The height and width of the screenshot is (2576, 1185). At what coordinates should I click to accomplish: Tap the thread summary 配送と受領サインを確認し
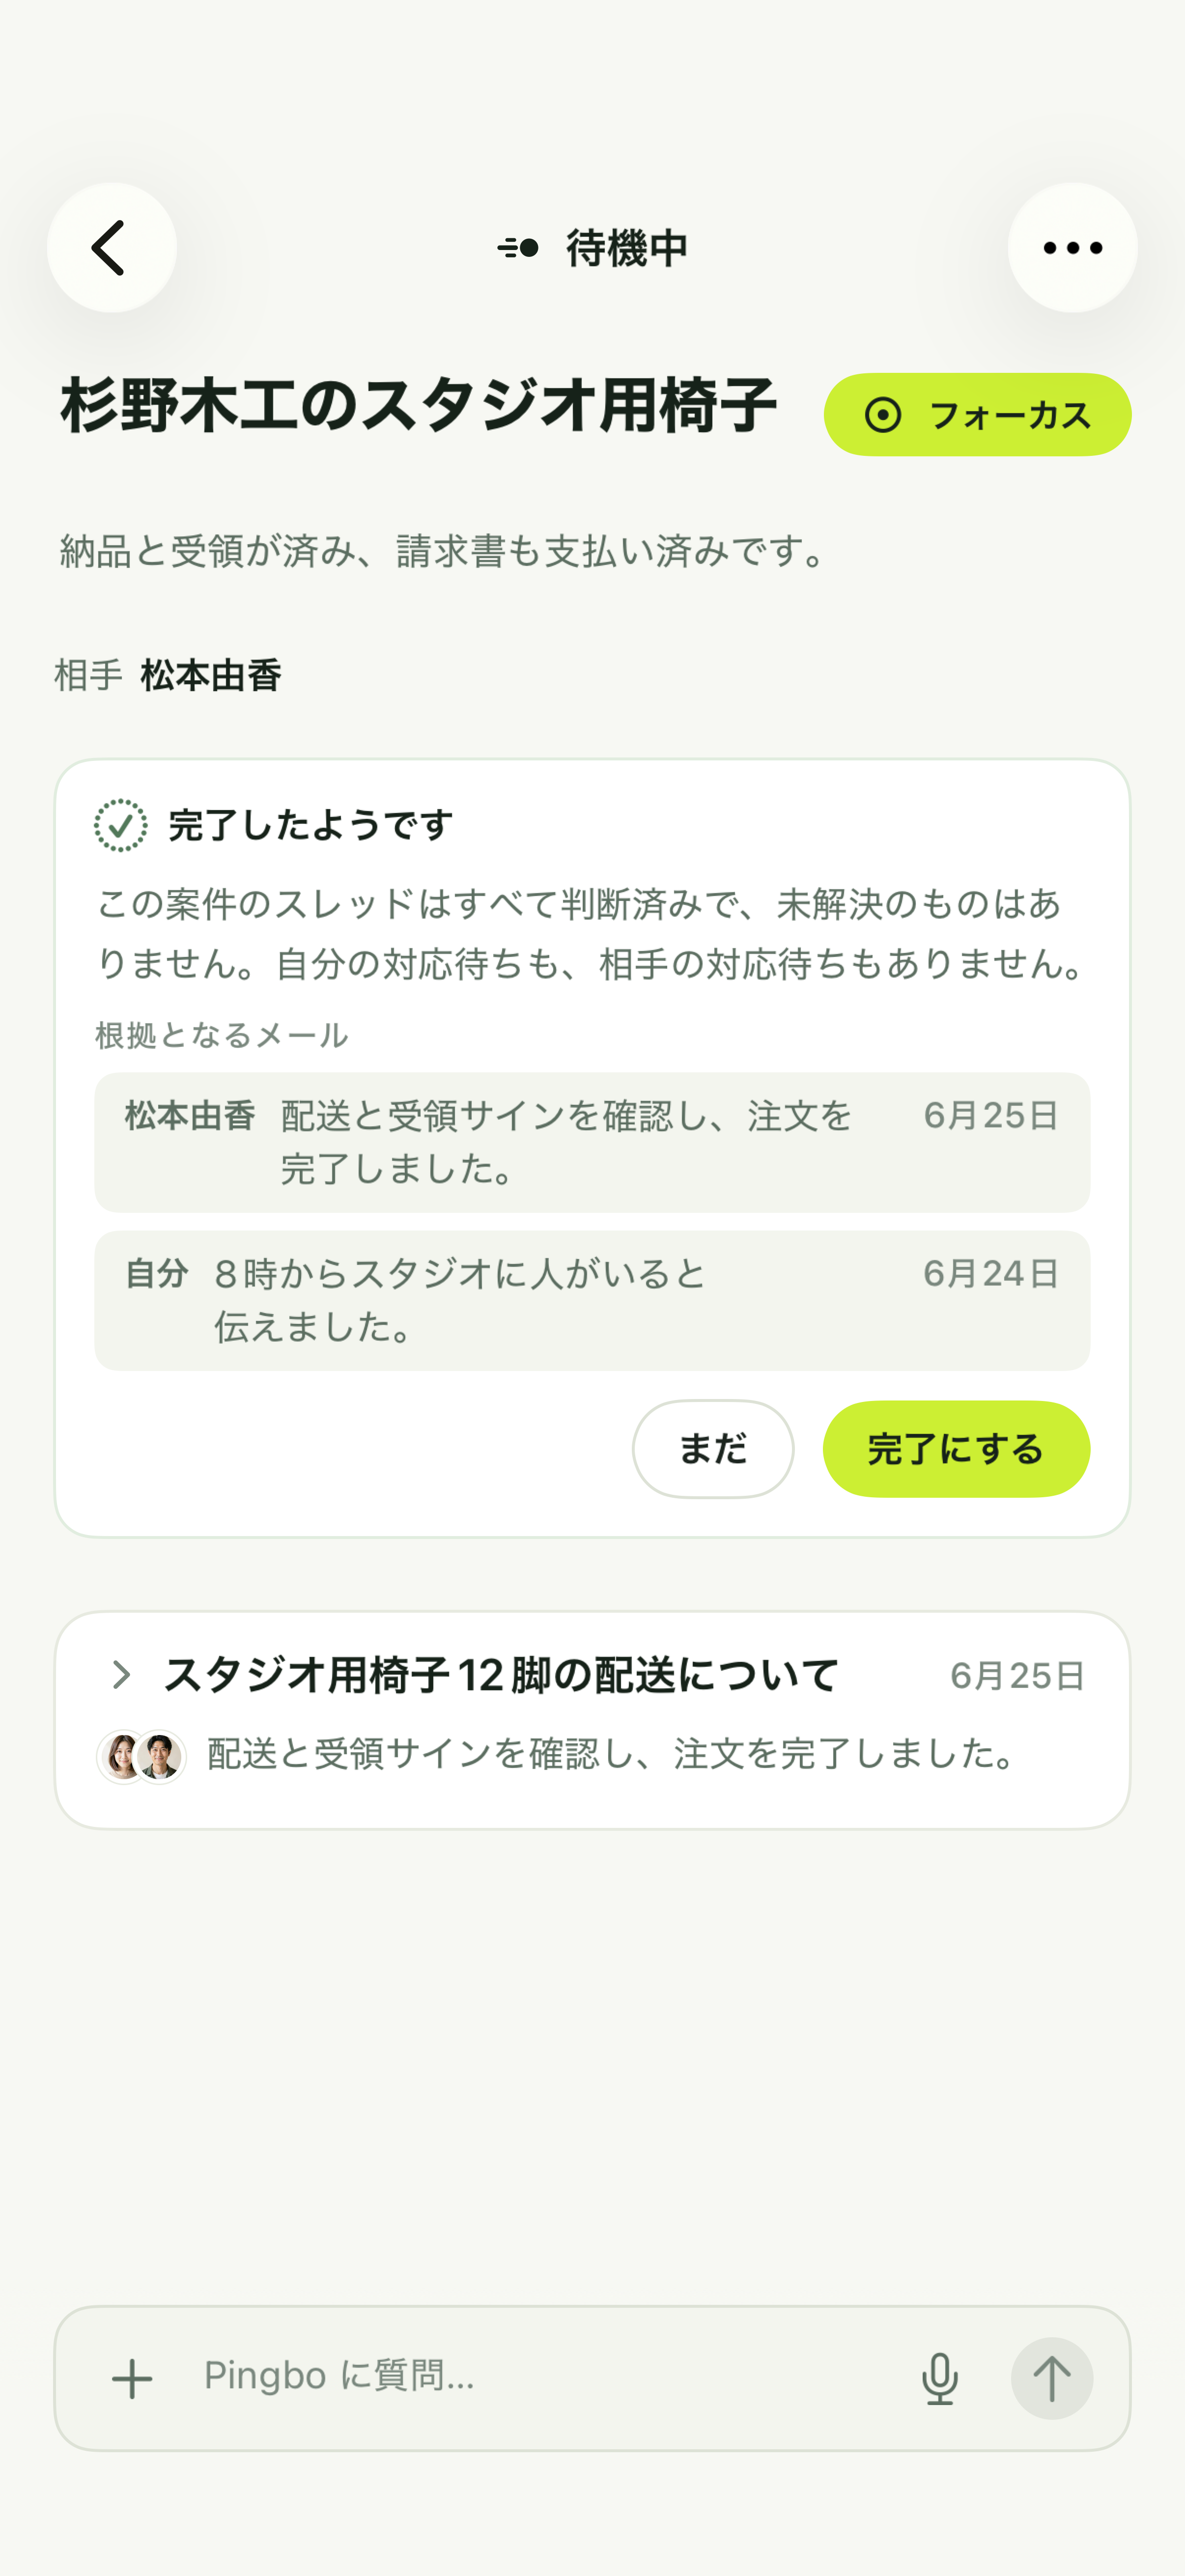pos(612,1753)
